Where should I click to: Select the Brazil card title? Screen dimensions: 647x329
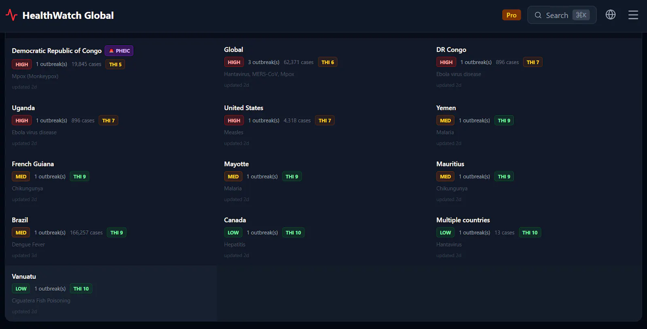pos(20,220)
